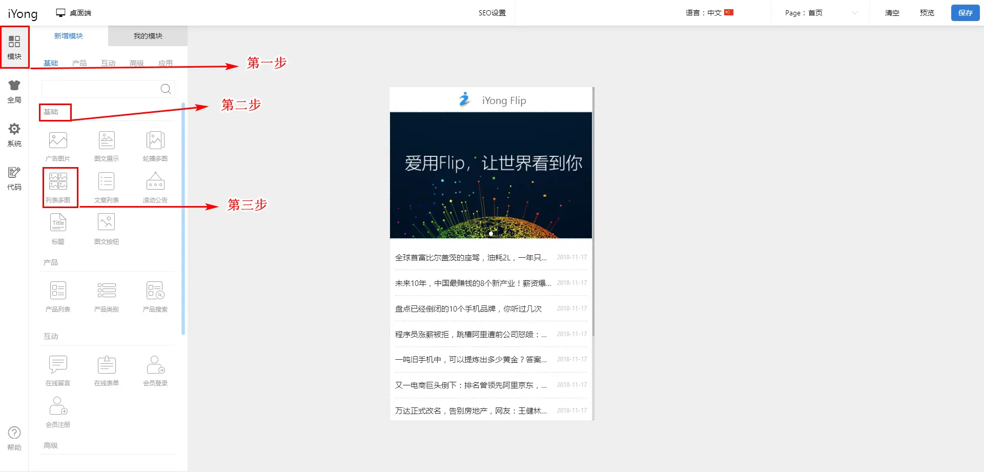Switch the 桌面端 device view selector

[74, 13]
